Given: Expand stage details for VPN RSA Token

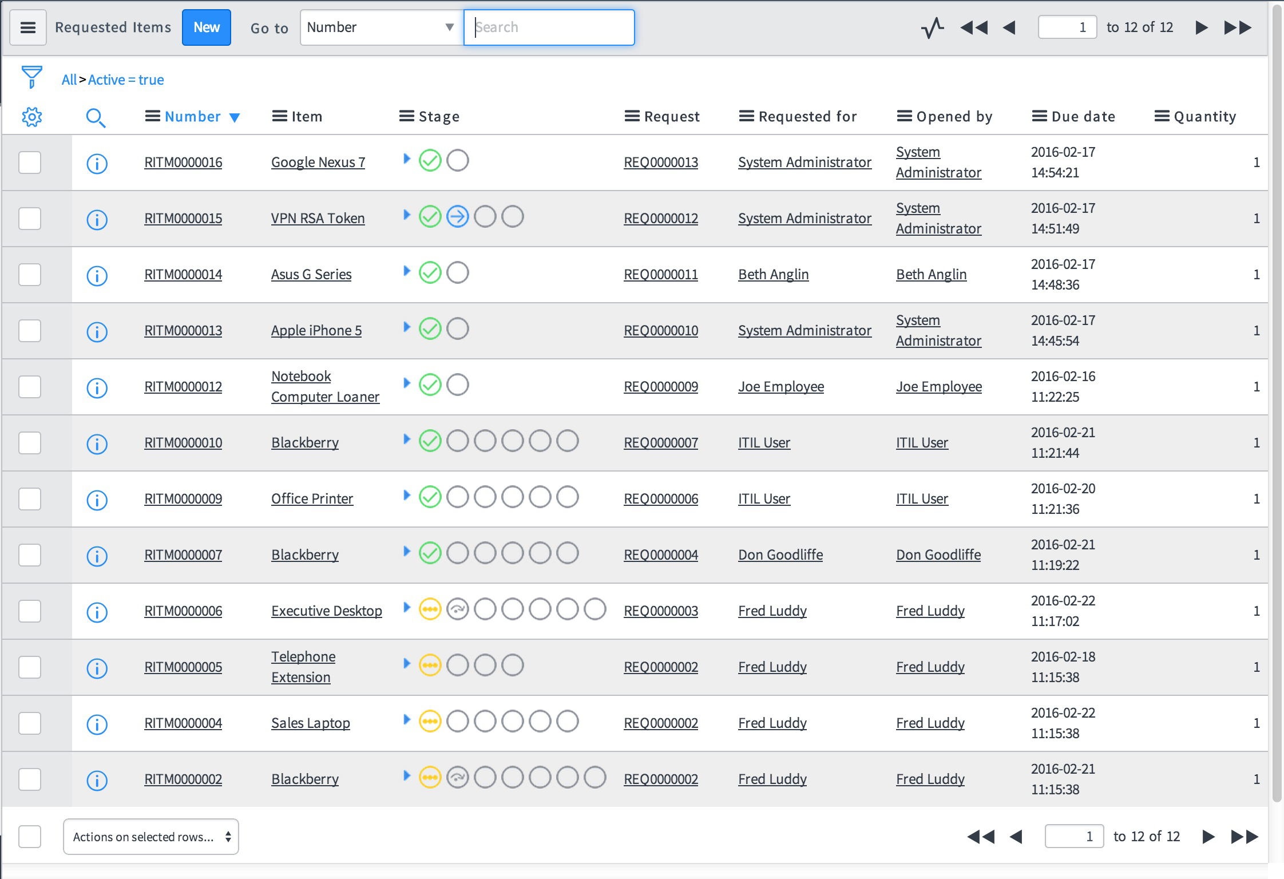Looking at the screenshot, I should 407,215.
